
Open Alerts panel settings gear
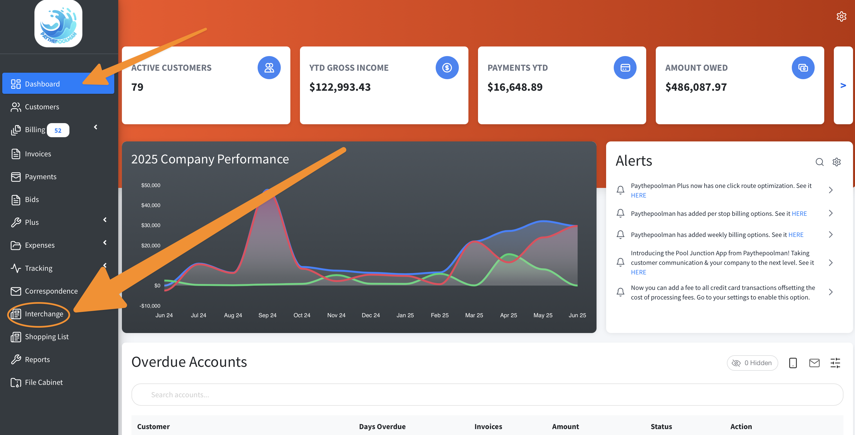click(836, 162)
